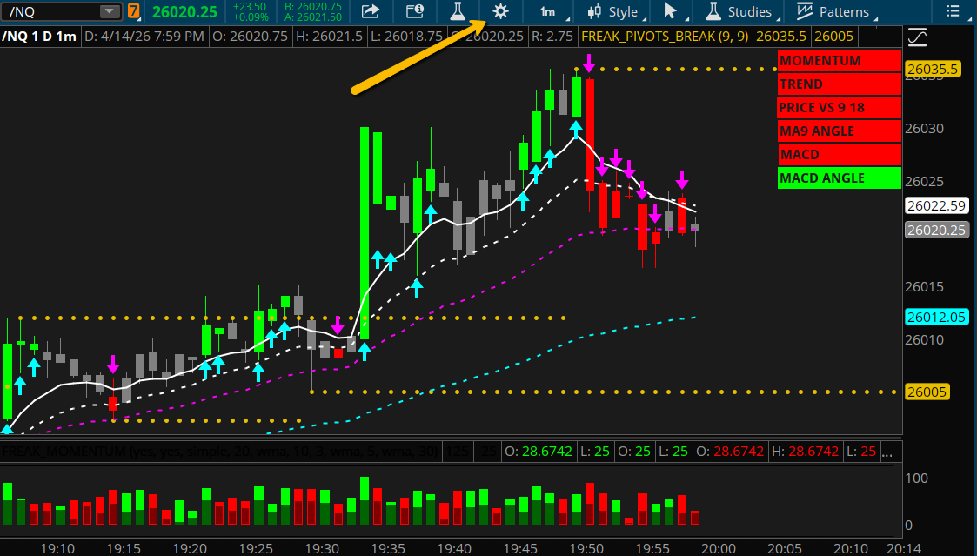Click the green MACD ANGLE label
977x556 pixels.
coord(839,178)
